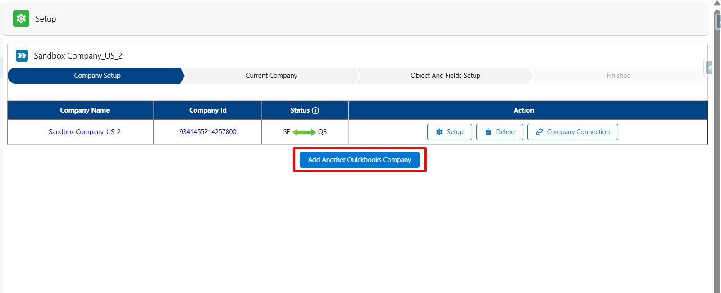
Task: Go to the Current Company step
Action: [271, 76]
